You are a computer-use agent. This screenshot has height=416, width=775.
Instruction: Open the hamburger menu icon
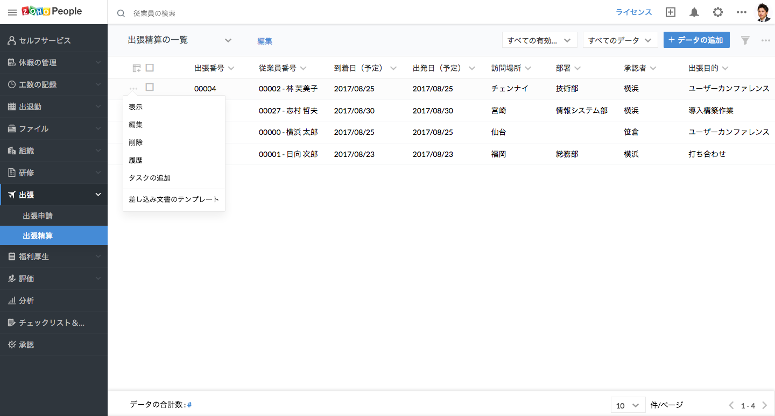click(12, 12)
